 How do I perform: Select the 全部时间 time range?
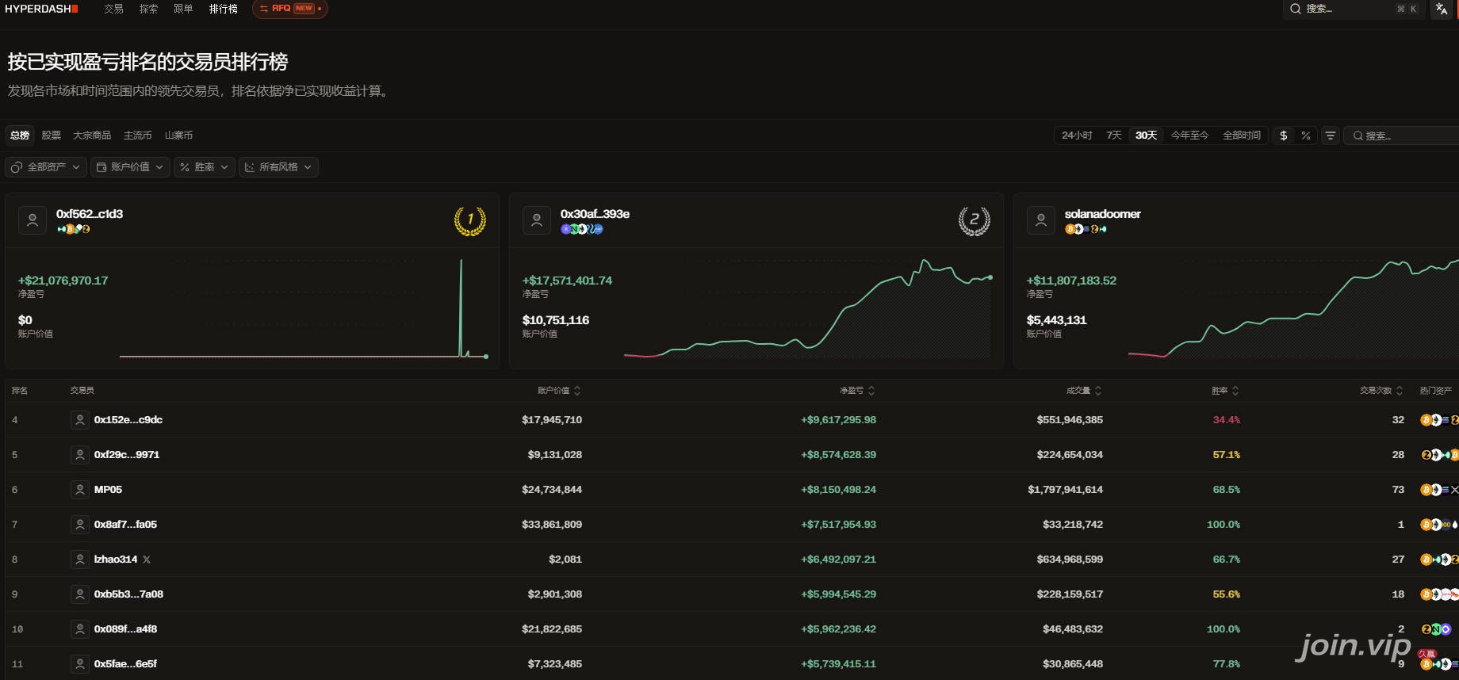point(1242,136)
